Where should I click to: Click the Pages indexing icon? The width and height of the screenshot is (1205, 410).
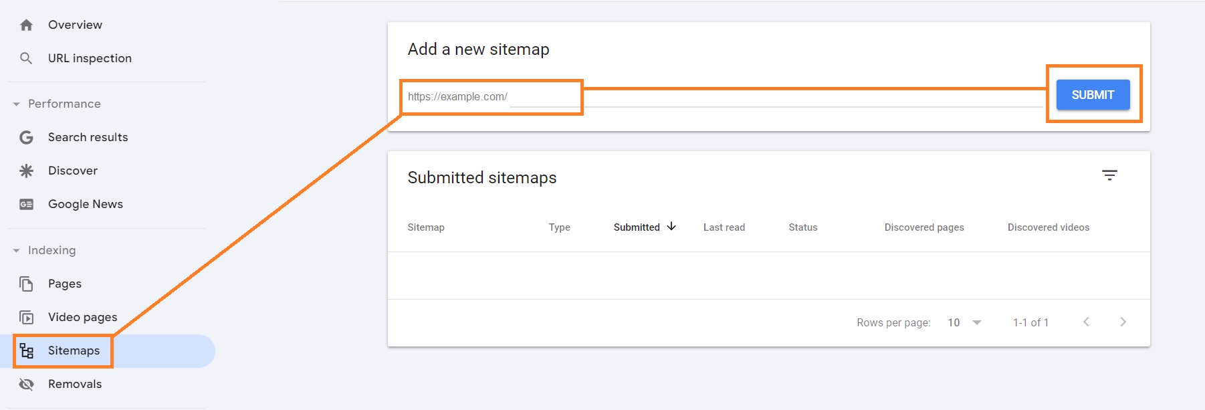point(27,284)
